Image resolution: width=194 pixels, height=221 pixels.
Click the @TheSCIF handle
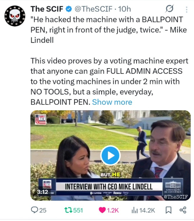(94, 9)
